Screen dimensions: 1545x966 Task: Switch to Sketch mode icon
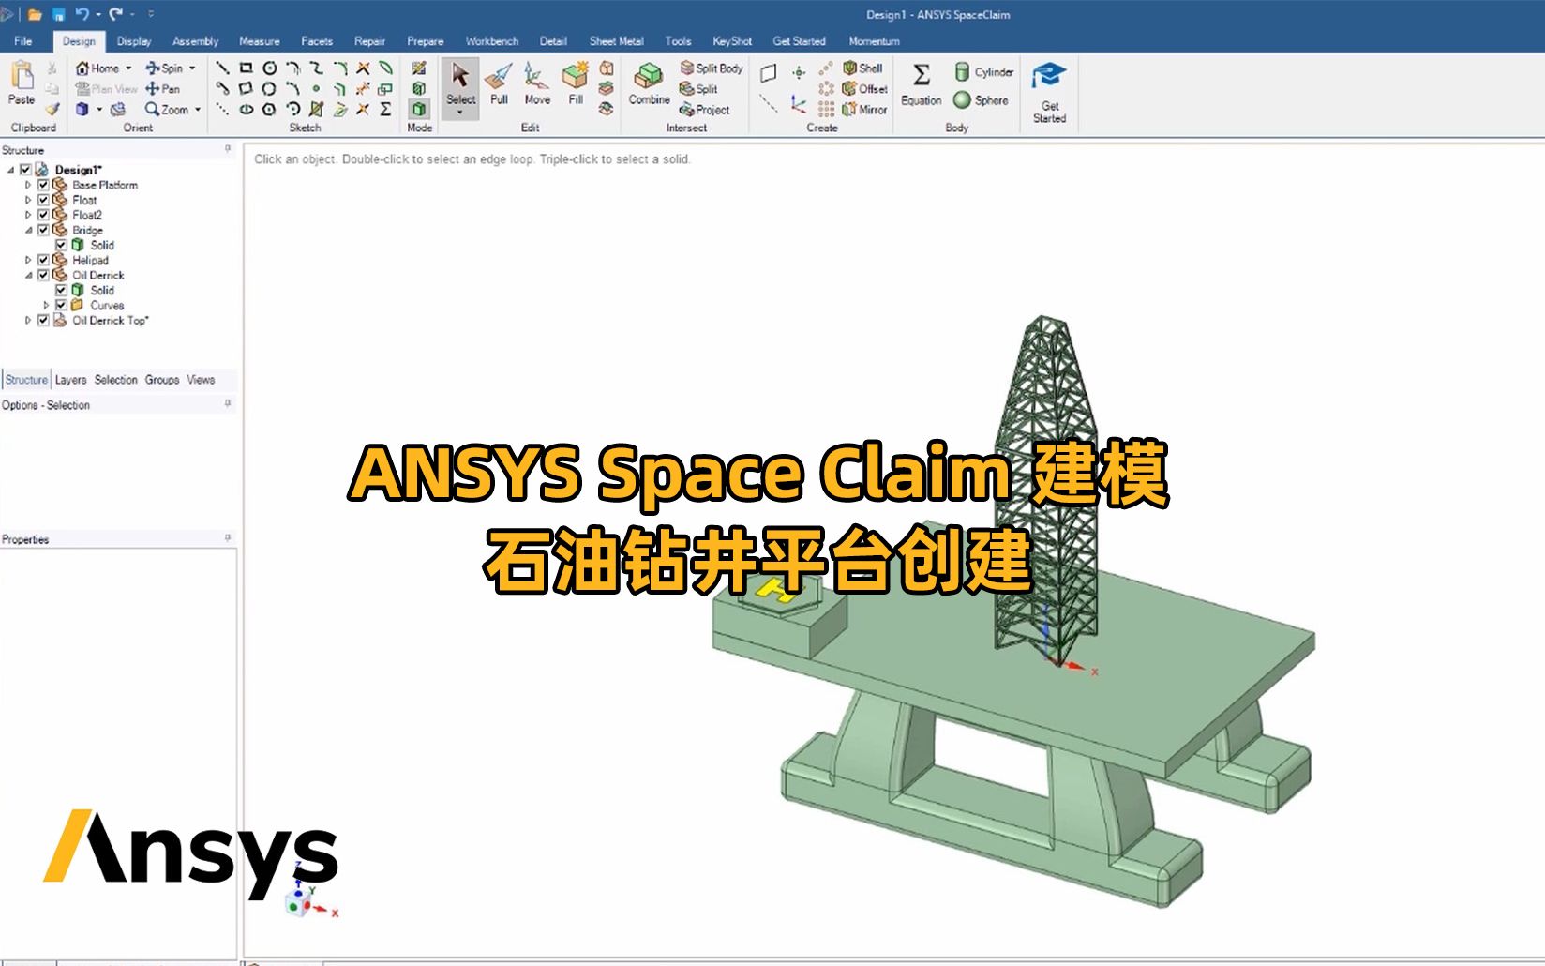point(419,68)
